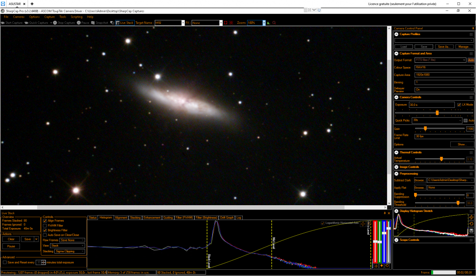476x276 pixels.
Task: Click lightning icon below colour balance sliders
Action: click(x=376, y=266)
